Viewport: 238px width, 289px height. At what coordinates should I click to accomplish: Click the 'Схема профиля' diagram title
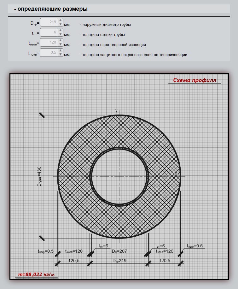[195, 80]
